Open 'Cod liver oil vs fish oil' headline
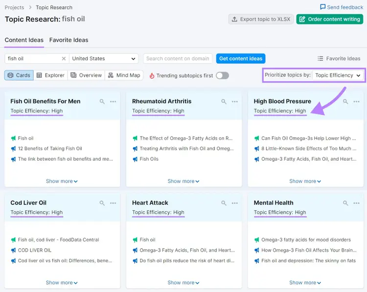Viewport: 367px width, 292px height. click(65, 261)
